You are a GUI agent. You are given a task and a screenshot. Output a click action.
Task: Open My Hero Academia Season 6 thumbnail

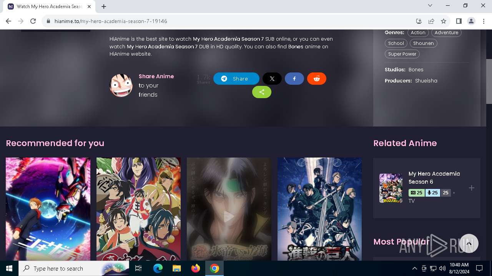391,188
